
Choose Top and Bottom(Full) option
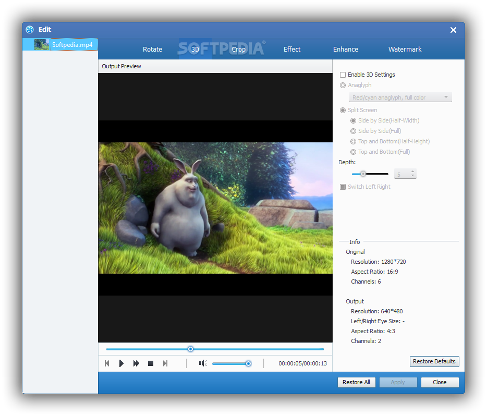pos(354,152)
